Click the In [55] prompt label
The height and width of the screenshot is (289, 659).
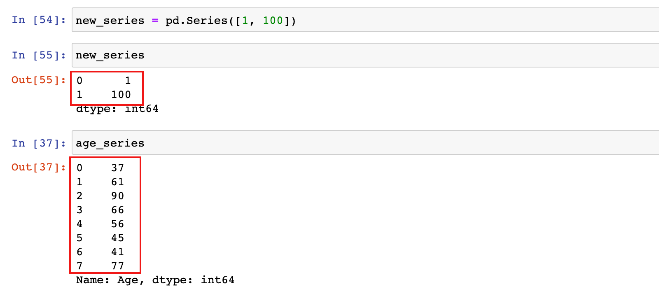pyautogui.click(x=39, y=55)
